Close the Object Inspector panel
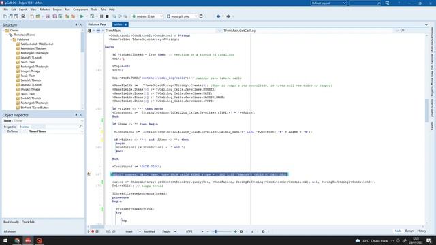 [x=81, y=115]
